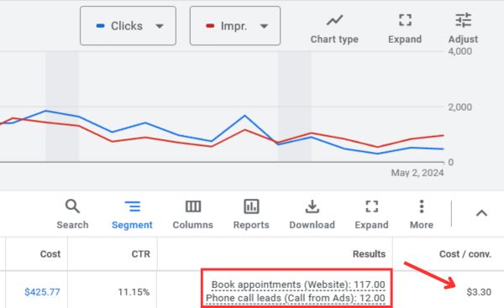Collapse the chart with the up chevron
The image size is (504, 308).
[481, 213]
